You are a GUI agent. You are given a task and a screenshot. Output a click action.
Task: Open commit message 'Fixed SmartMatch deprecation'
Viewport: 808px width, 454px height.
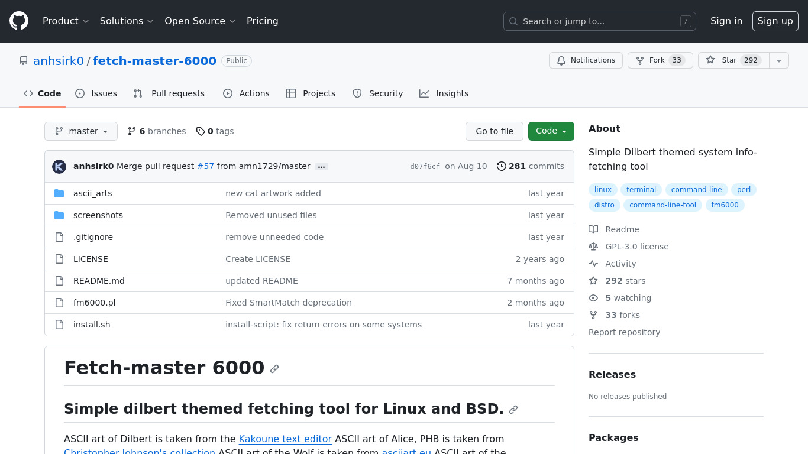[x=289, y=303]
